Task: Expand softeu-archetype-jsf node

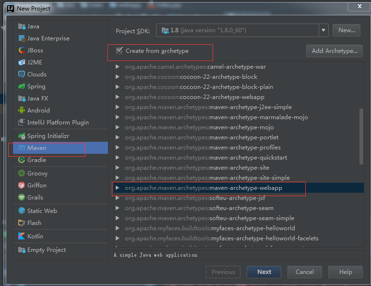Action: click(x=118, y=198)
